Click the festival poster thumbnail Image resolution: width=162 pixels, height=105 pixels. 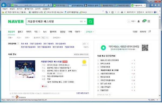[x=25, y=69]
